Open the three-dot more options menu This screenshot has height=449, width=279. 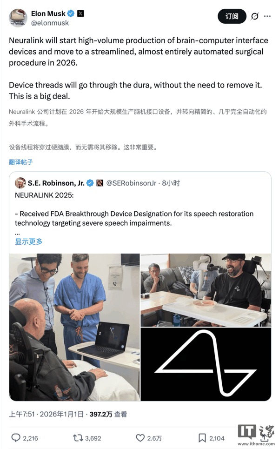[267, 16]
